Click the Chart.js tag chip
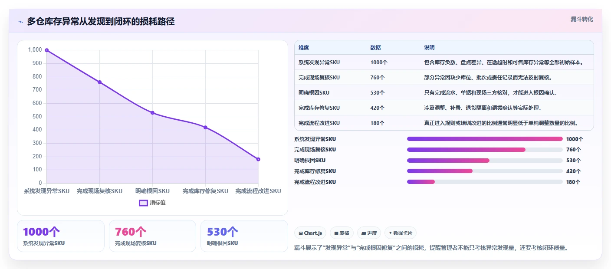The height and width of the screenshot is (269, 611). click(x=310, y=233)
